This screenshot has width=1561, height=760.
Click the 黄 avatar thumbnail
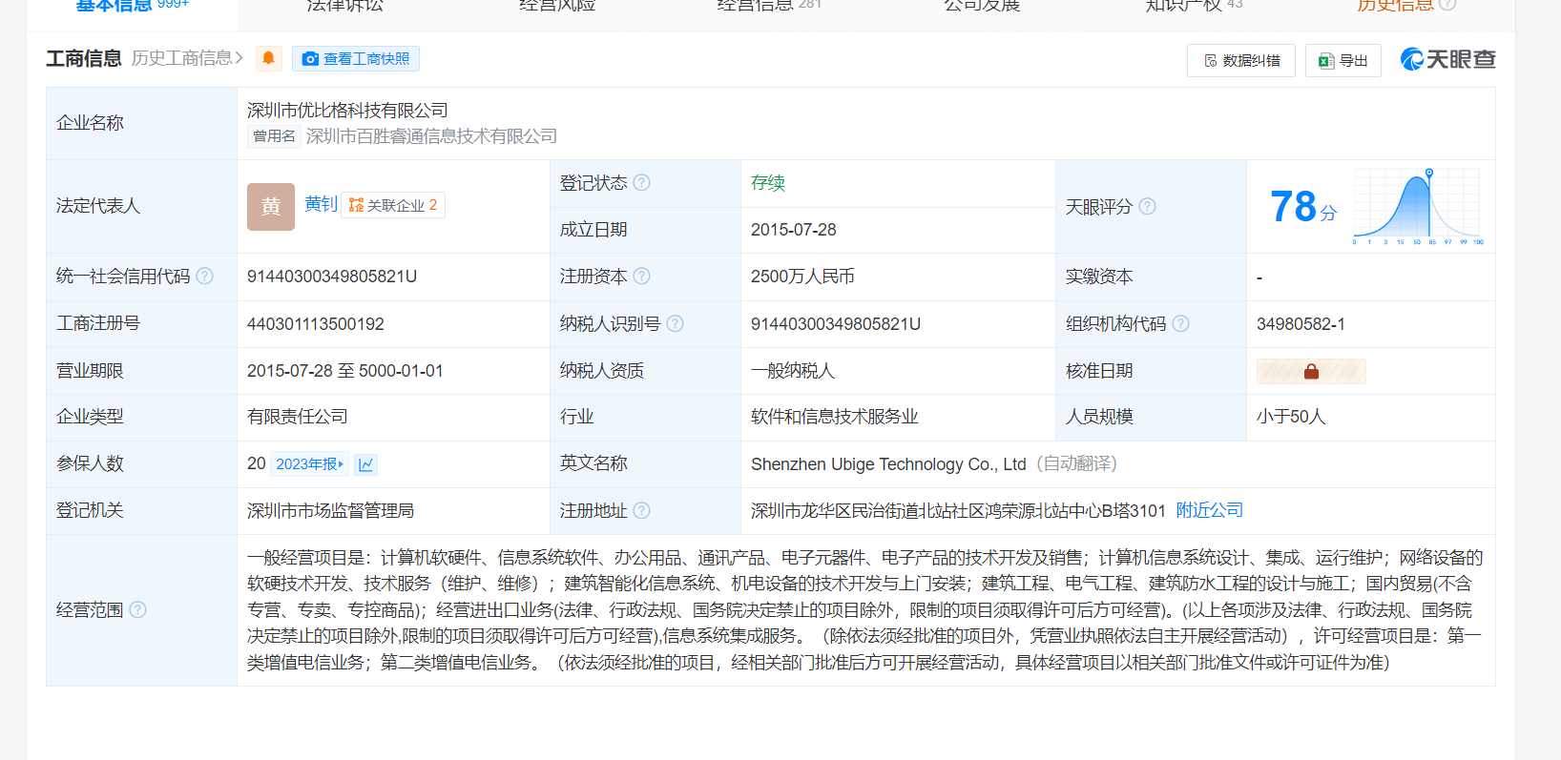pyautogui.click(x=271, y=207)
